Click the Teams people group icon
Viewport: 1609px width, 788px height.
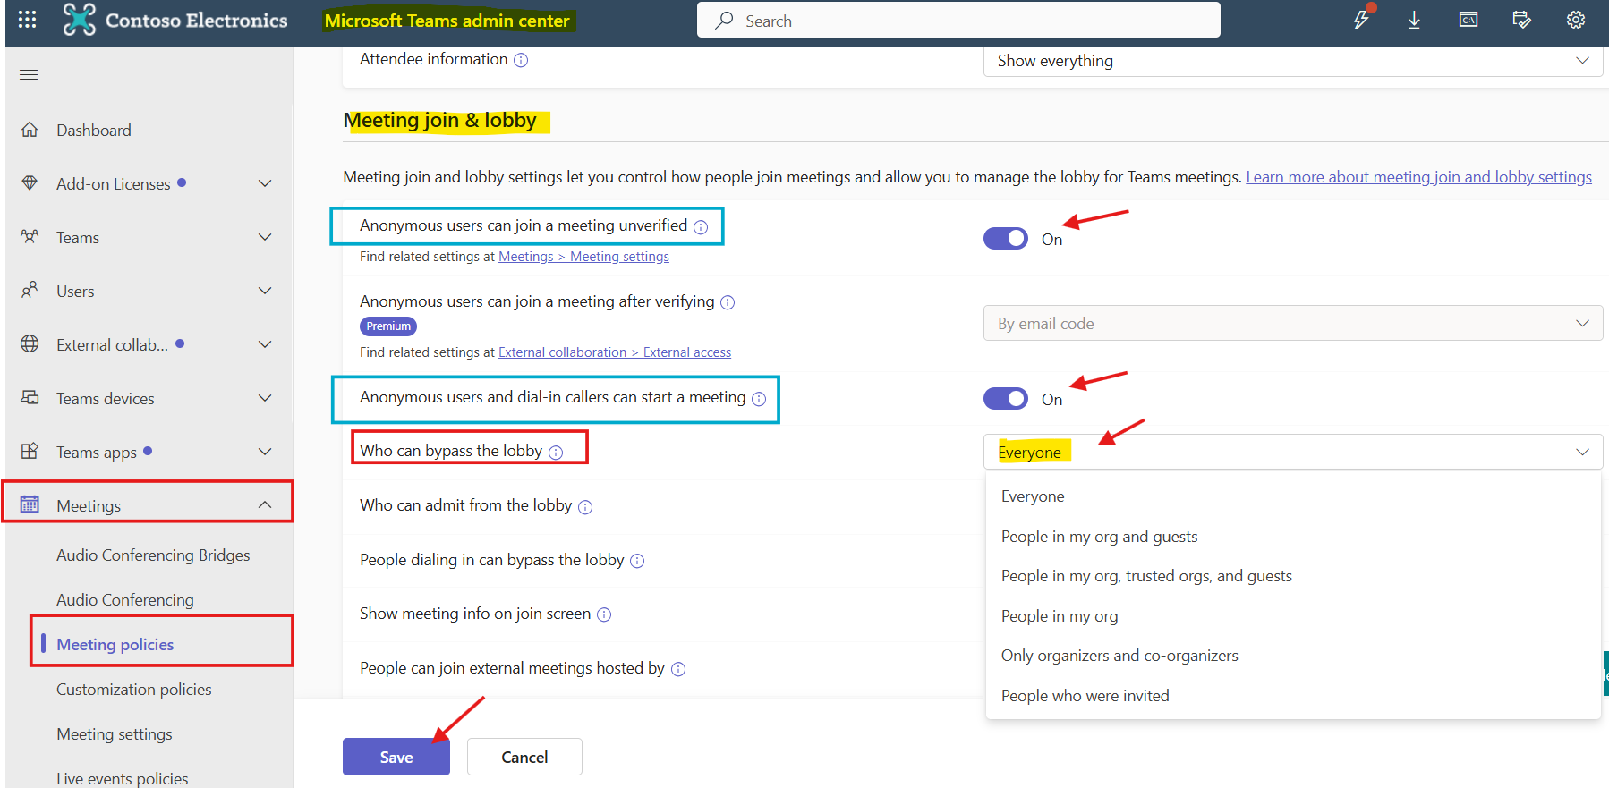point(30,237)
